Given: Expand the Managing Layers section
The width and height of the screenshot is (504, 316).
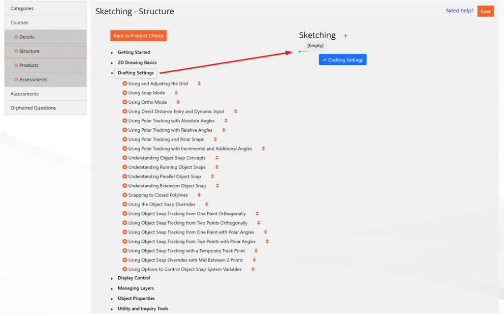Looking at the screenshot, I should pos(112,289).
